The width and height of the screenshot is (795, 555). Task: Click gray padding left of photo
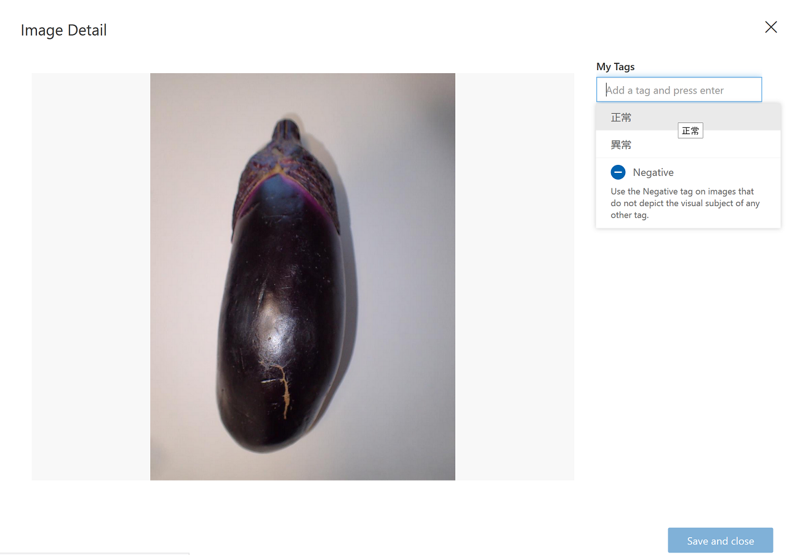(x=91, y=277)
